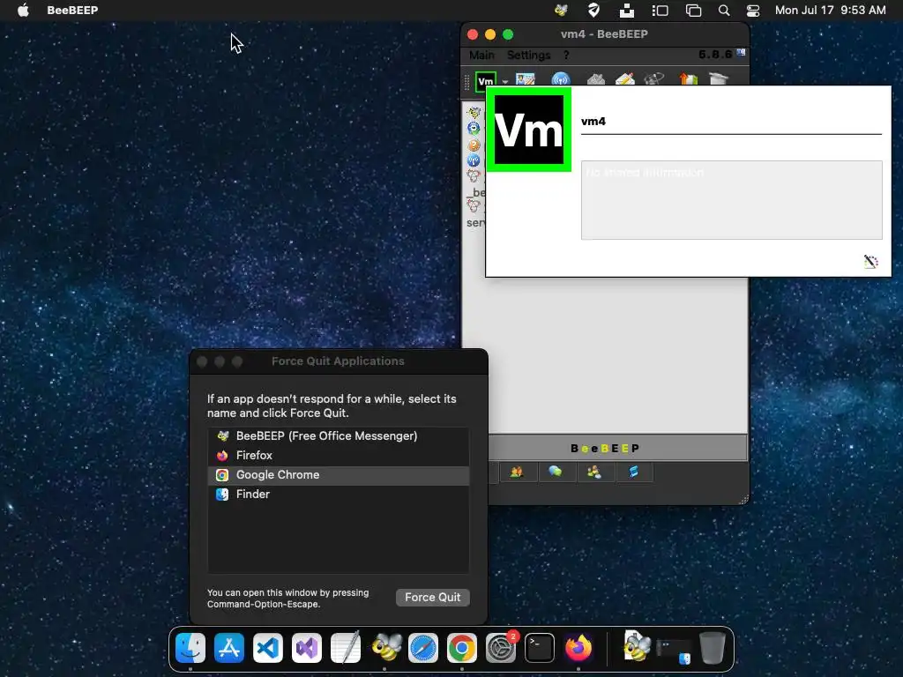Viewport: 903px width, 677px height.
Task: Click the bee icon in BeeBEEP sidebar
Action: 474,113
